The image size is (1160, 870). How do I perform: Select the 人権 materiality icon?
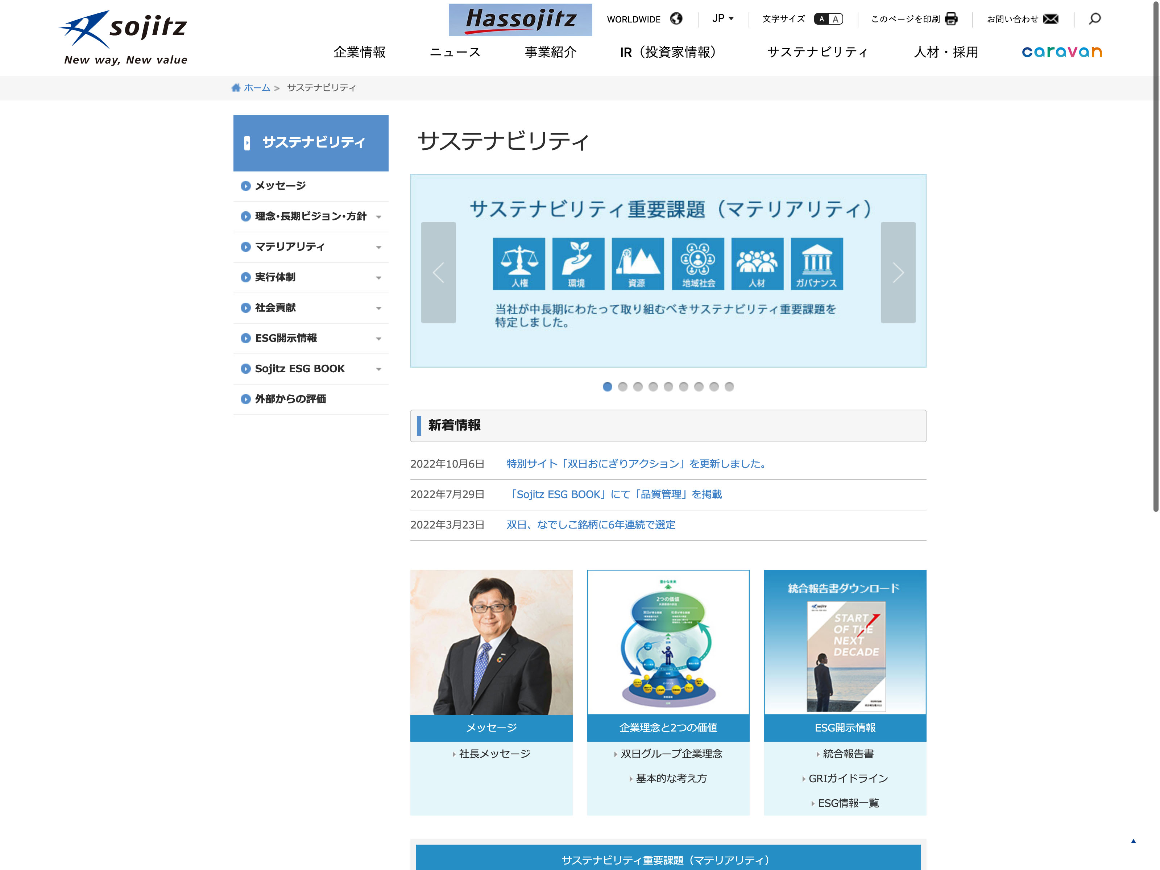(x=519, y=264)
